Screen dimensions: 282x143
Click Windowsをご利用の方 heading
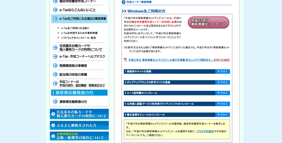(x=146, y=11)
